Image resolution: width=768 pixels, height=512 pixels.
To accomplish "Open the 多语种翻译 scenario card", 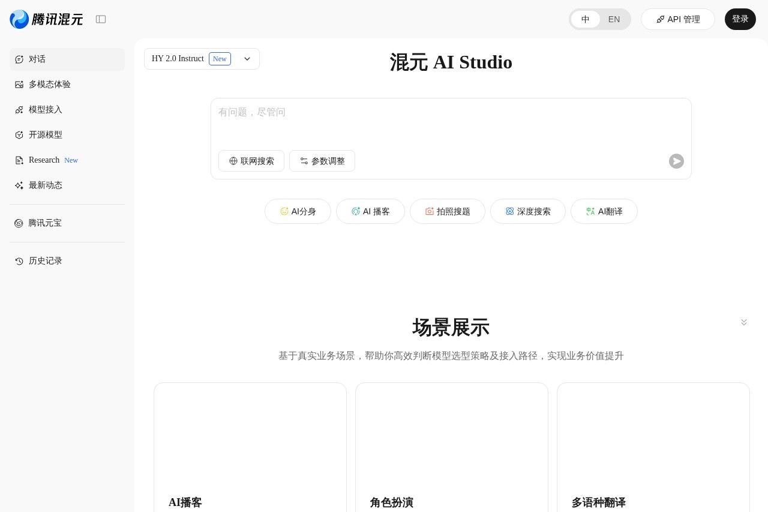I will click(x=653, y=447).
